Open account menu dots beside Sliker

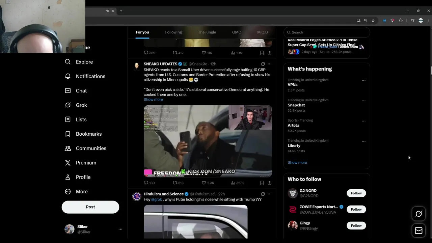(120, 229)
